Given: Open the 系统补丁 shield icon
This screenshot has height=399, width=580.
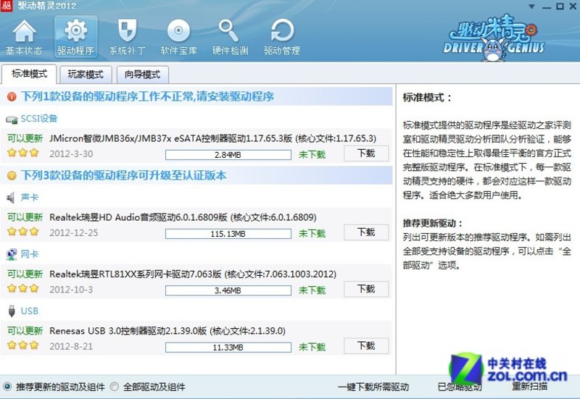Looking at the screenshot, I should pos(128,37).
